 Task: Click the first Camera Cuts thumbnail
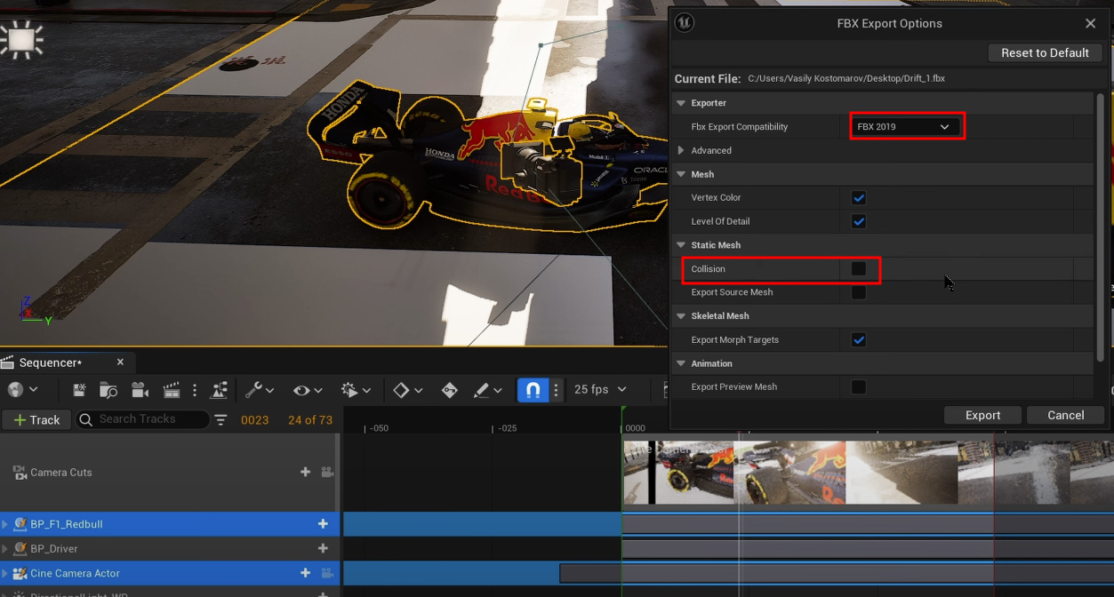tap(678, 473)
